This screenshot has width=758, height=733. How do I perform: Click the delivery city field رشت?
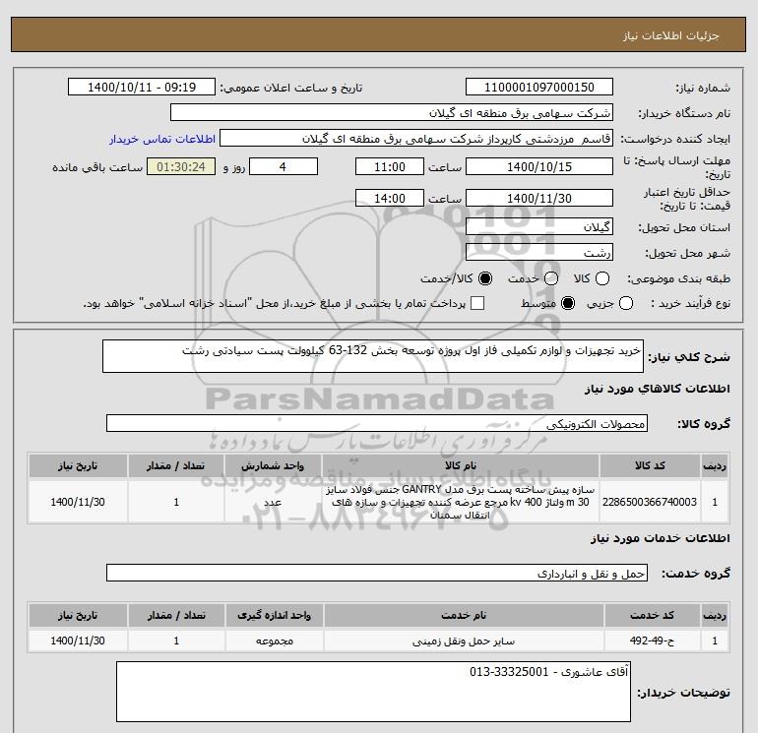(539, 252)
